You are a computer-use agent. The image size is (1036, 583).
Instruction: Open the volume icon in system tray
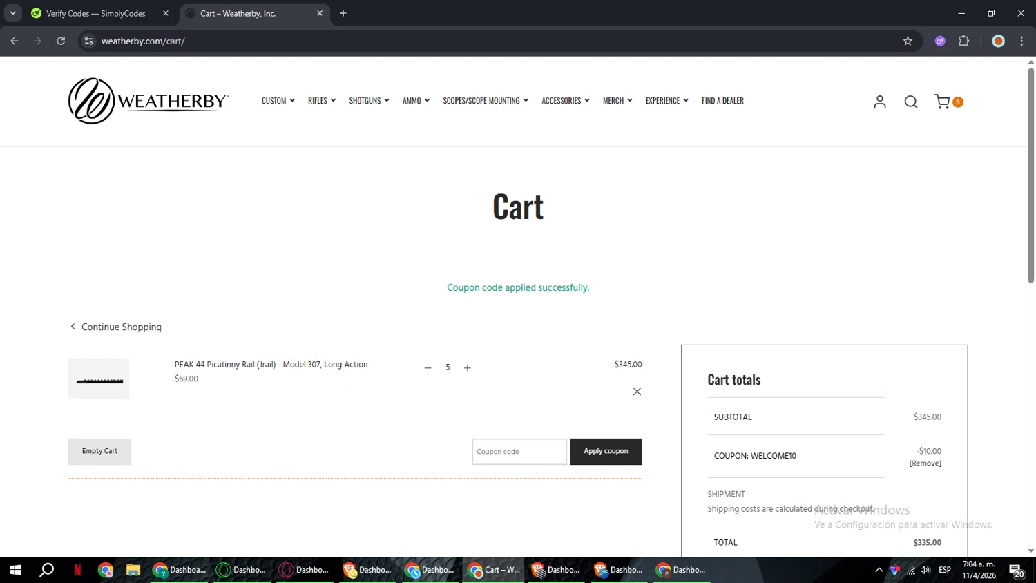click(x=925, y=570)
